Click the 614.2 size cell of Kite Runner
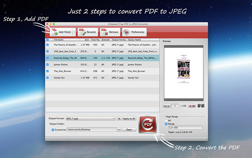This screenshot has width=252, height=158. point(84,71)
